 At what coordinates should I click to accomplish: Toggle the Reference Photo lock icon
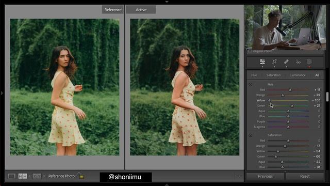click(81, 176)
